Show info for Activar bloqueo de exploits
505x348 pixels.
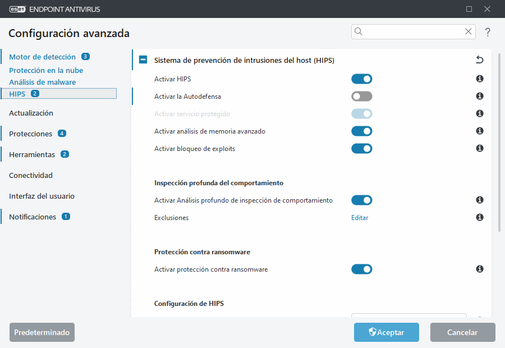click(480, 148)
